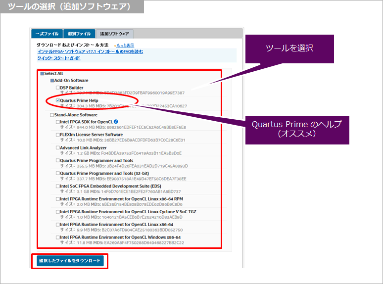
Task: Click the DSP Builder size and MD5 line
Action: click(x=122, y=93)
